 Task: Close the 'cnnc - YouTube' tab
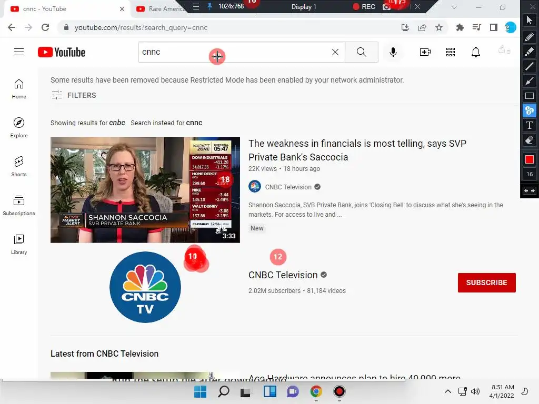(x=122, y=9)
